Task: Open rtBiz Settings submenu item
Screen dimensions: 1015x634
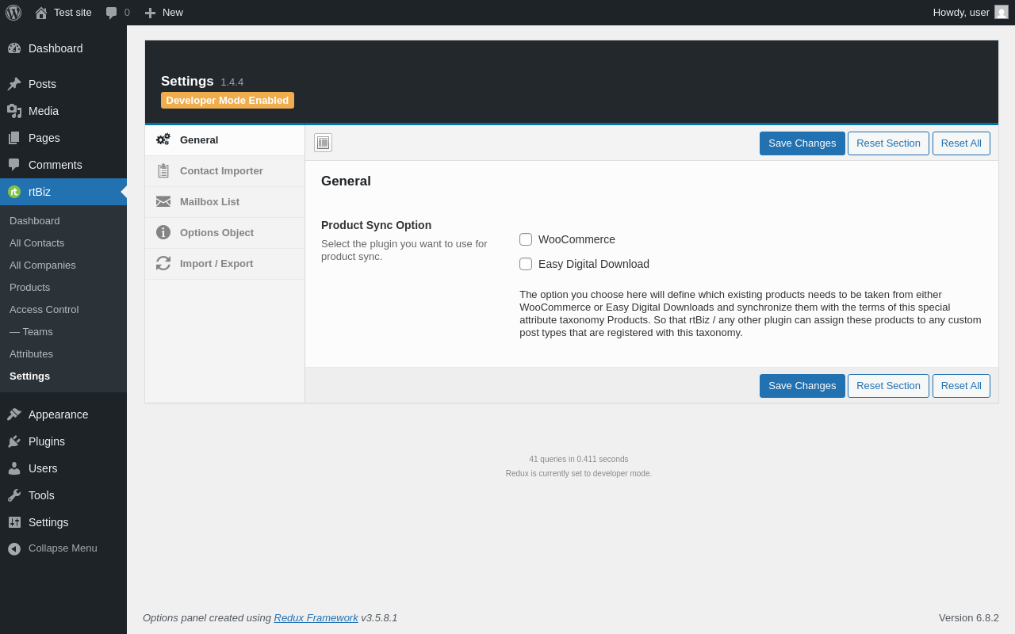Action: point(63,376)
